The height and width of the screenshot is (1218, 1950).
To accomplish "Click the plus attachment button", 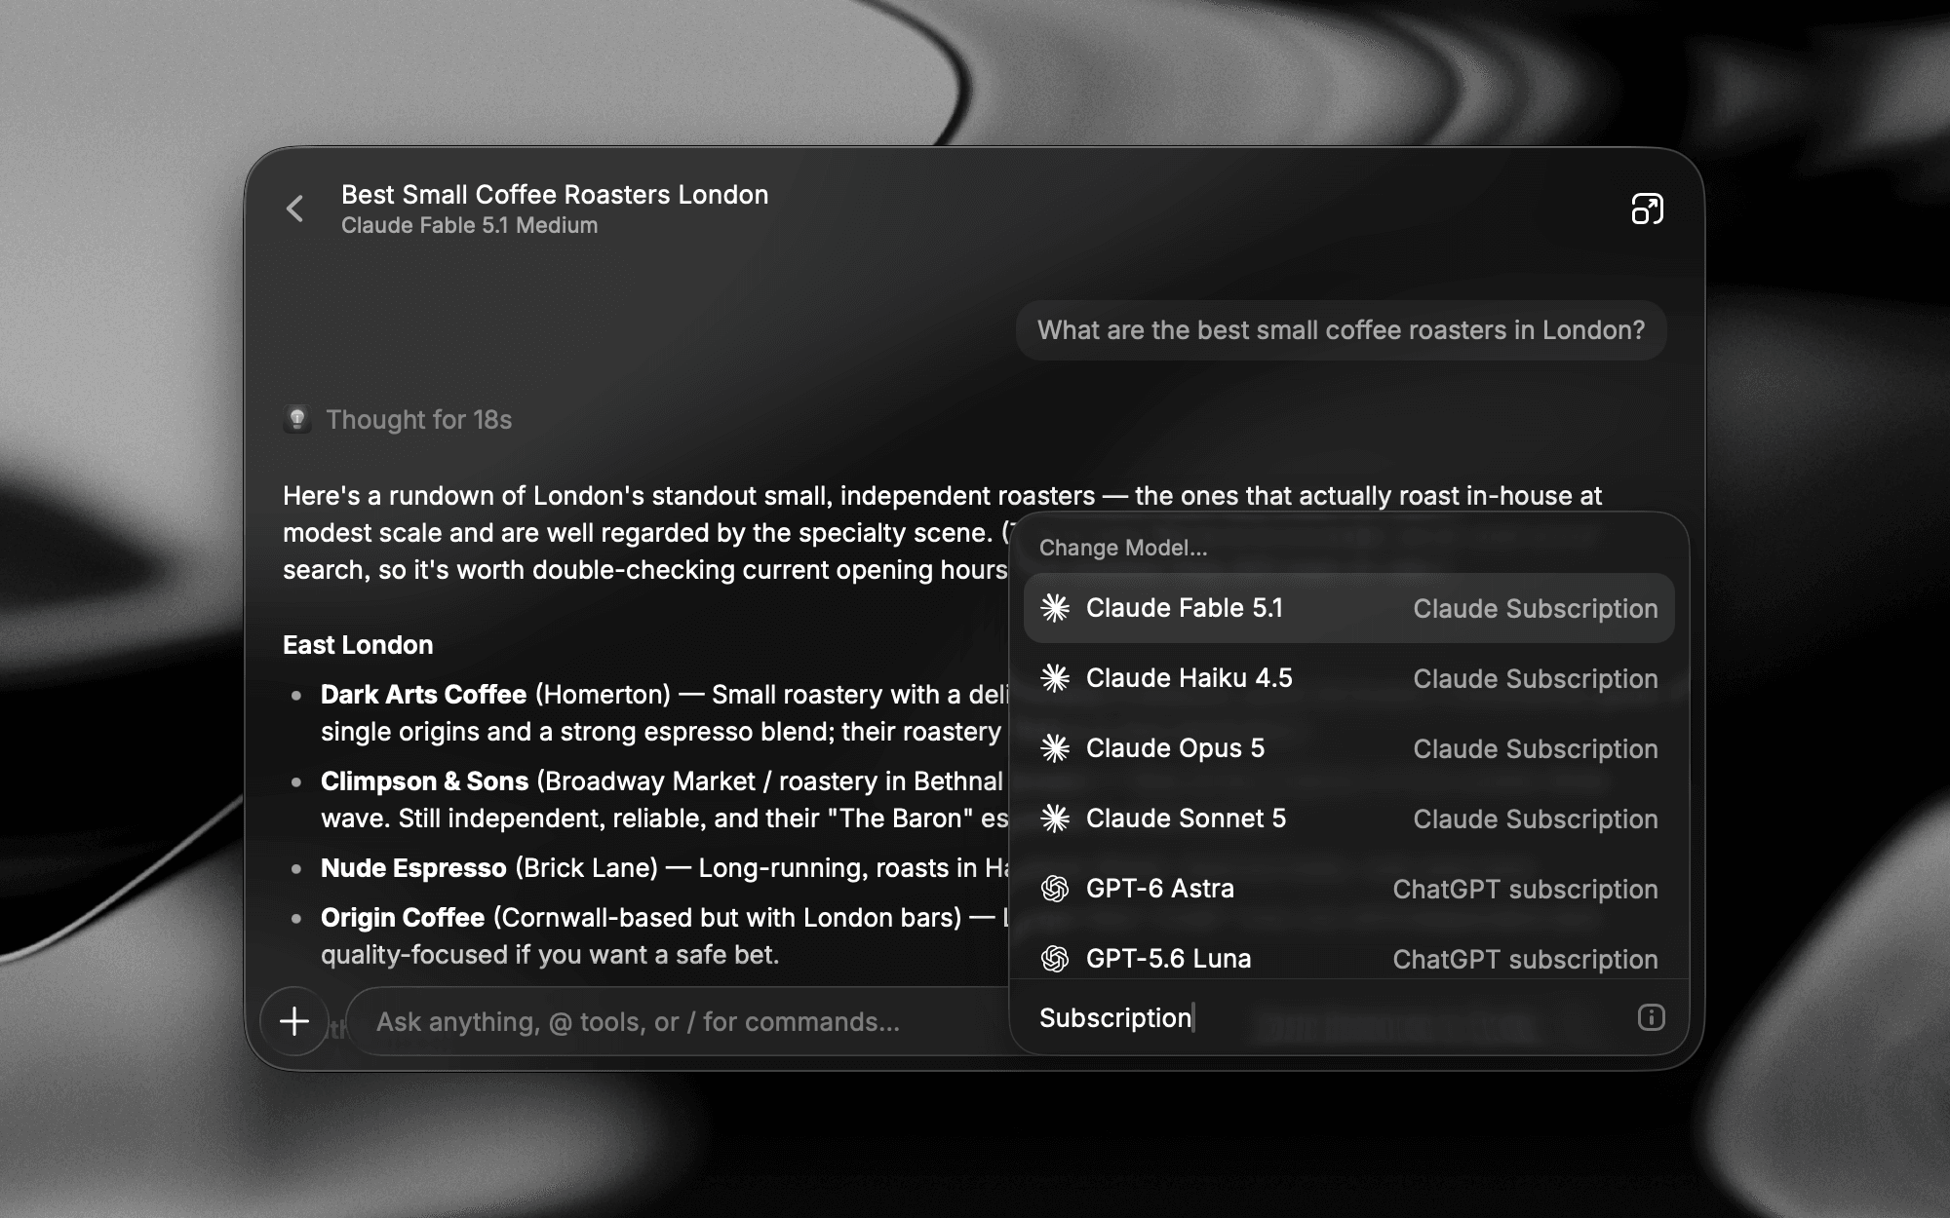I will pyautogui.click(x=294, y=1021).
